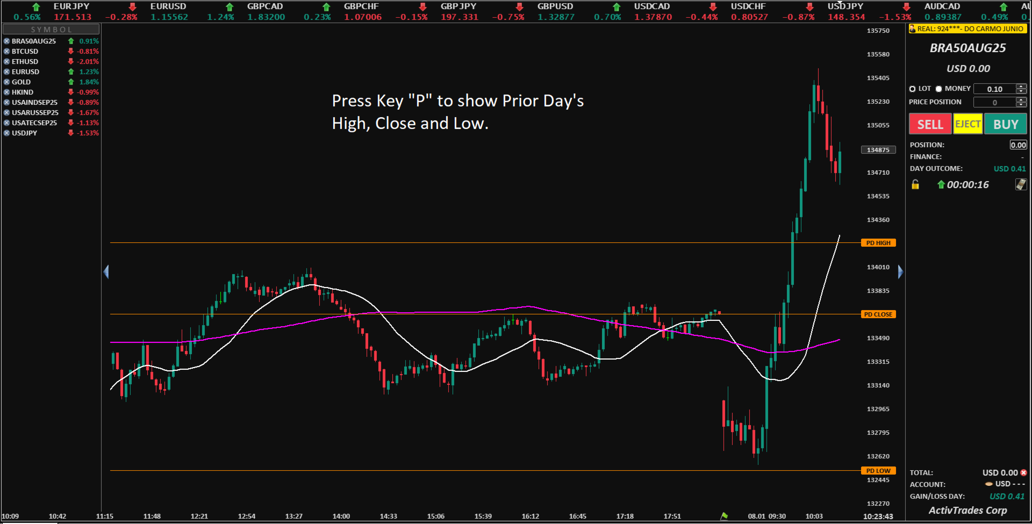1032x524 pixels.
Task: Decrease the price position value
Action: (x=1021, y=105)
